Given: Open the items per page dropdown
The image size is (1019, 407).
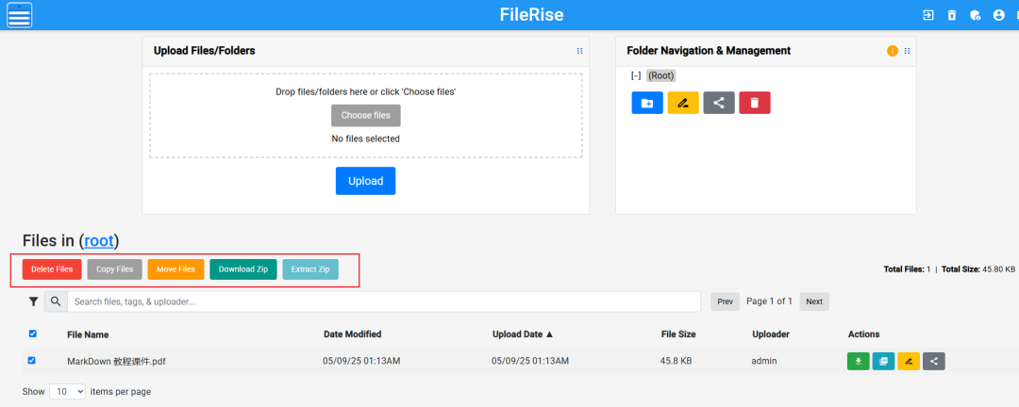Looking at the screenshot, I should 67,391.
